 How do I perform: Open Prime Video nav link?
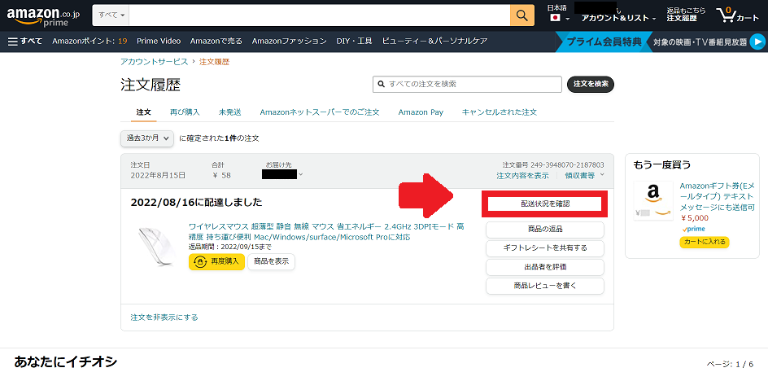tap(159, 42)
